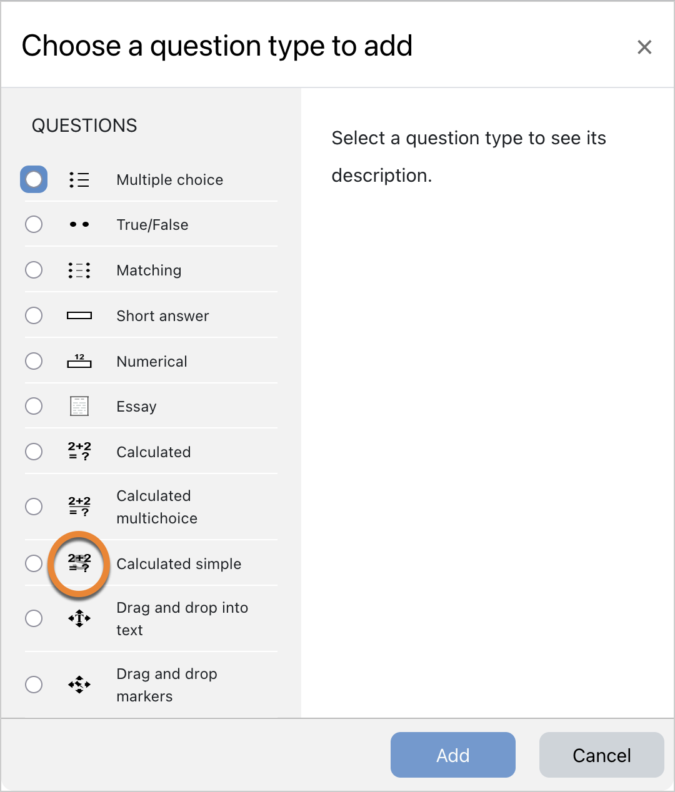Choose the Essay radio button

(34, 406)
